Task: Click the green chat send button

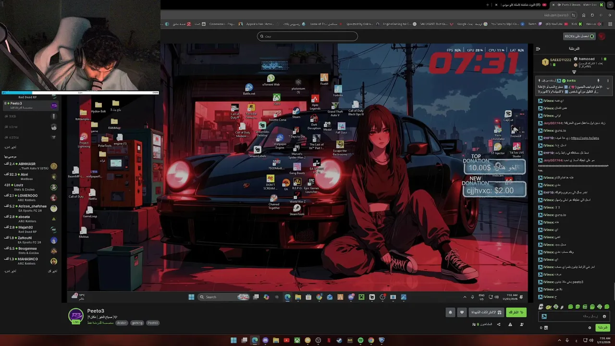Action: click(603, 328)
